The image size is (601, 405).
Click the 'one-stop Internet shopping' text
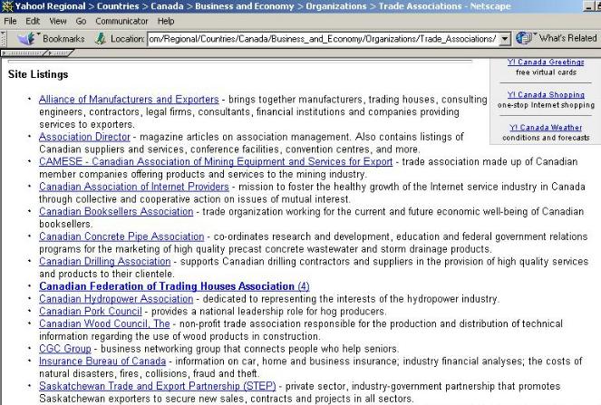click(x=546, y=105)
